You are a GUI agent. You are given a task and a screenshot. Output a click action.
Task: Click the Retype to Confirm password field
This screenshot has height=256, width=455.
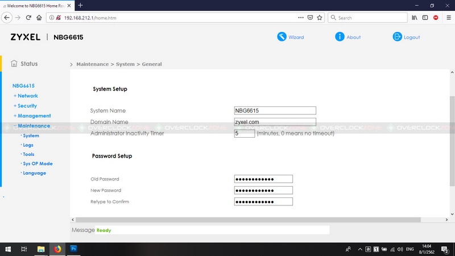point(263,201)
